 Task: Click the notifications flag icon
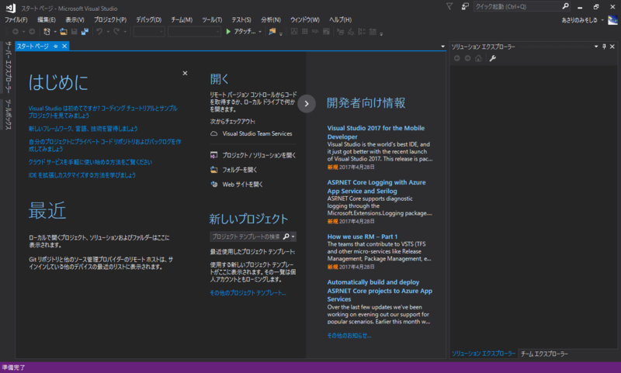click(x=449, y=6)
